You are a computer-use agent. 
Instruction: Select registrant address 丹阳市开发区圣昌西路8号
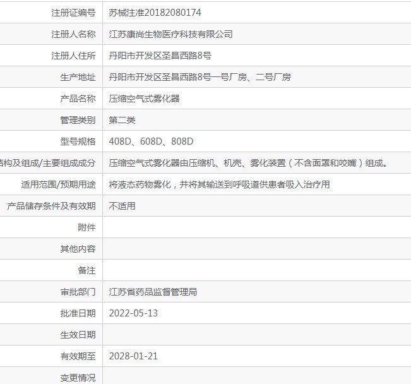[160, 56]
